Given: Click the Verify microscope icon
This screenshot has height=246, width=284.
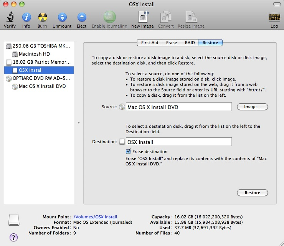Looking at the screenshot, I should point(10,17).
